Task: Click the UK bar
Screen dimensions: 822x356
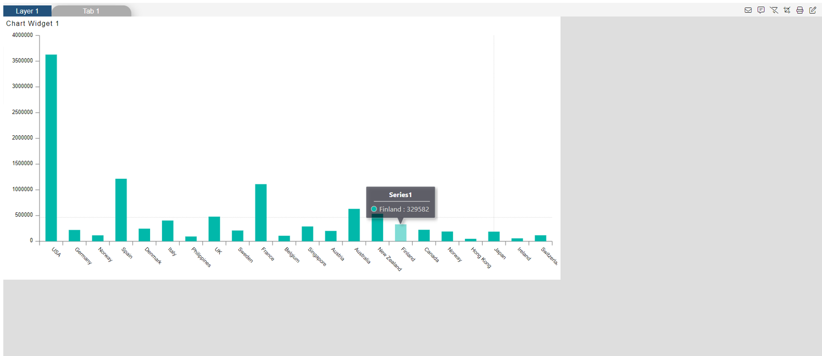Action: 214,229
